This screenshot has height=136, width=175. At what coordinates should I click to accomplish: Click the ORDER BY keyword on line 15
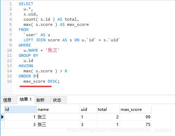[28, 76]
